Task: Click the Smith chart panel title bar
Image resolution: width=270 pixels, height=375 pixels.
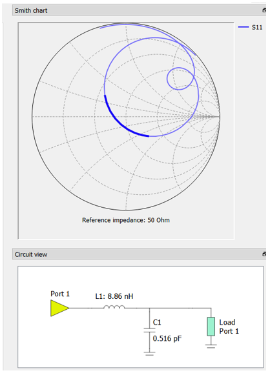Action: point(139,10)
